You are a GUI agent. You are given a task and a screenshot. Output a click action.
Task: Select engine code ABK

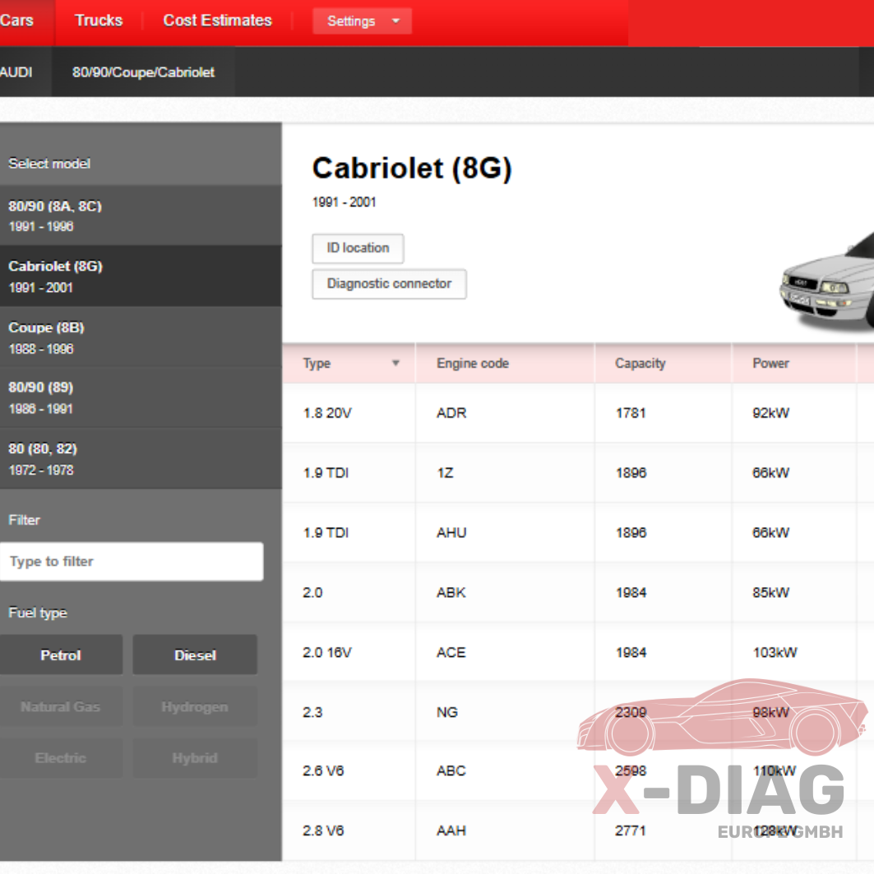point(451,593)
